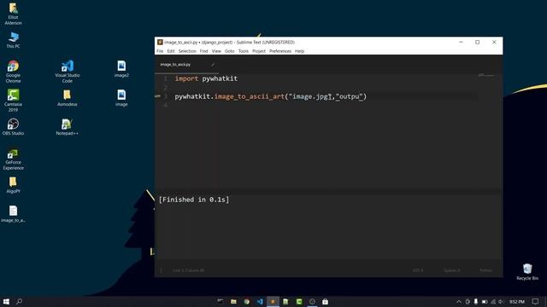Open the notification center icon
Image resolution: width=547 pixels, height=307 pixels.
coord(536,301)
